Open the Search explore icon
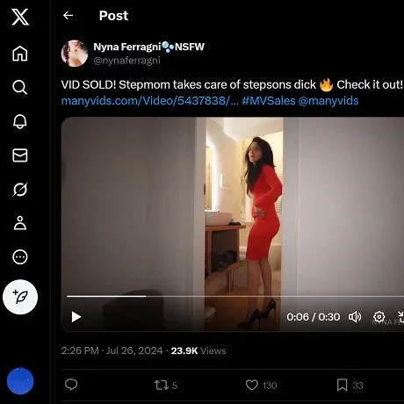 click(20, 87)
